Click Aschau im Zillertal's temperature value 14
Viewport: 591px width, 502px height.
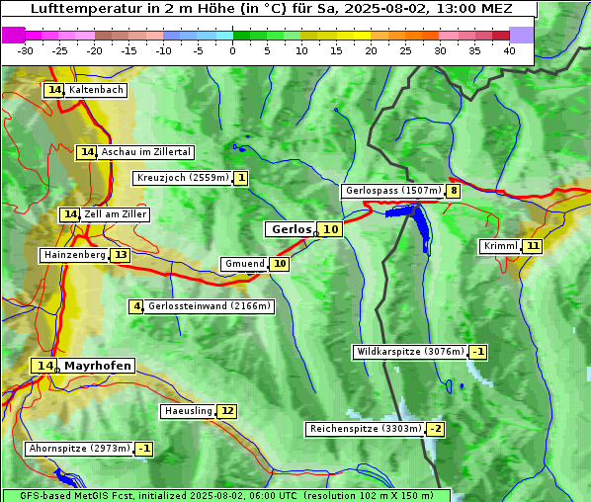pos(87,152)
